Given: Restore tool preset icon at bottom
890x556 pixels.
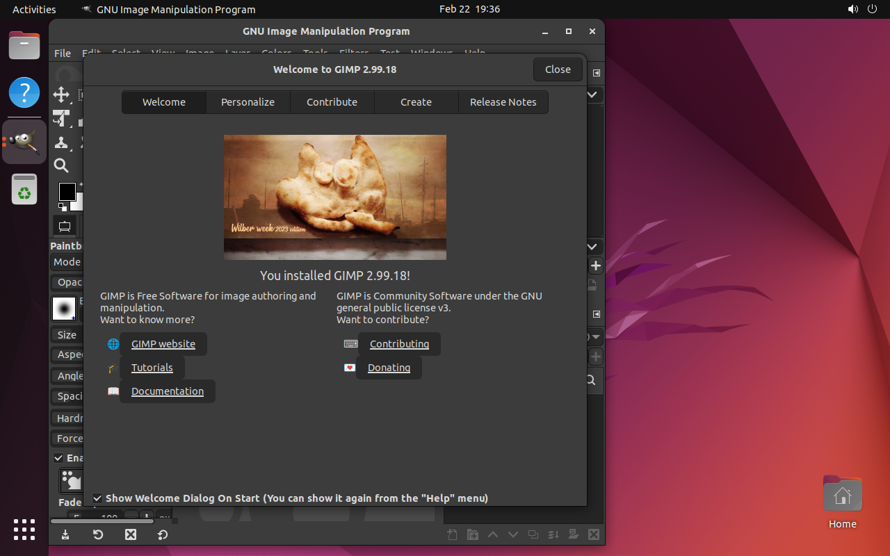Looking at the screenshot, I should [98, 534].
